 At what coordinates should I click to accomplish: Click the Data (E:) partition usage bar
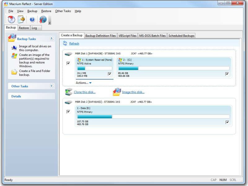153,117
